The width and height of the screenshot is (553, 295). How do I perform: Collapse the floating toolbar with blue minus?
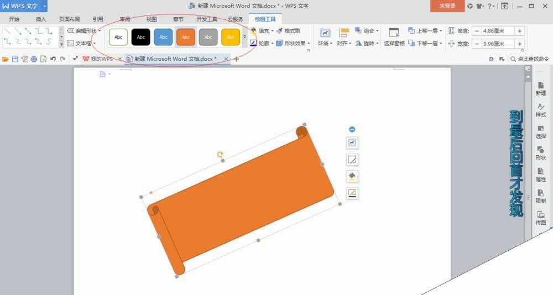[x=352, y=129]
